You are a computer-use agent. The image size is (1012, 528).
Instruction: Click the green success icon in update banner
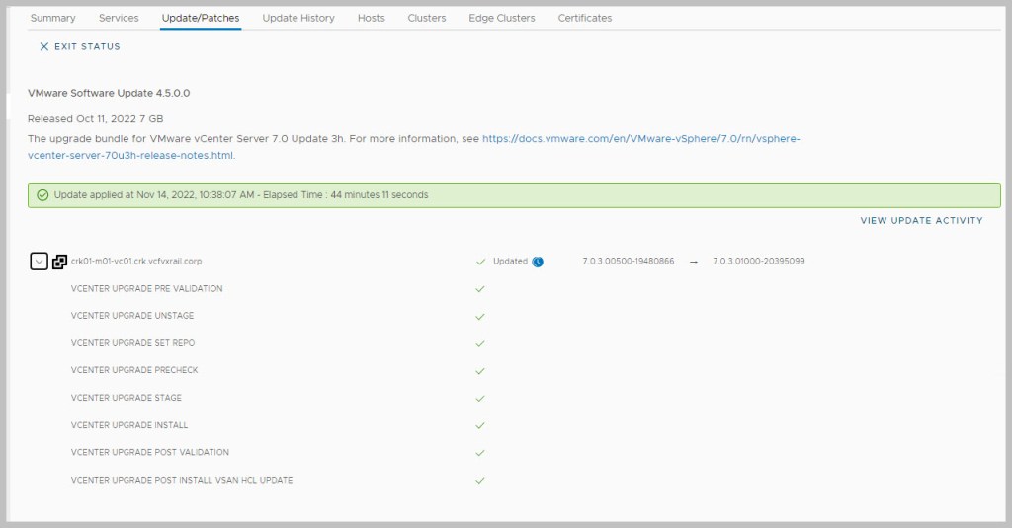(42, 195)
